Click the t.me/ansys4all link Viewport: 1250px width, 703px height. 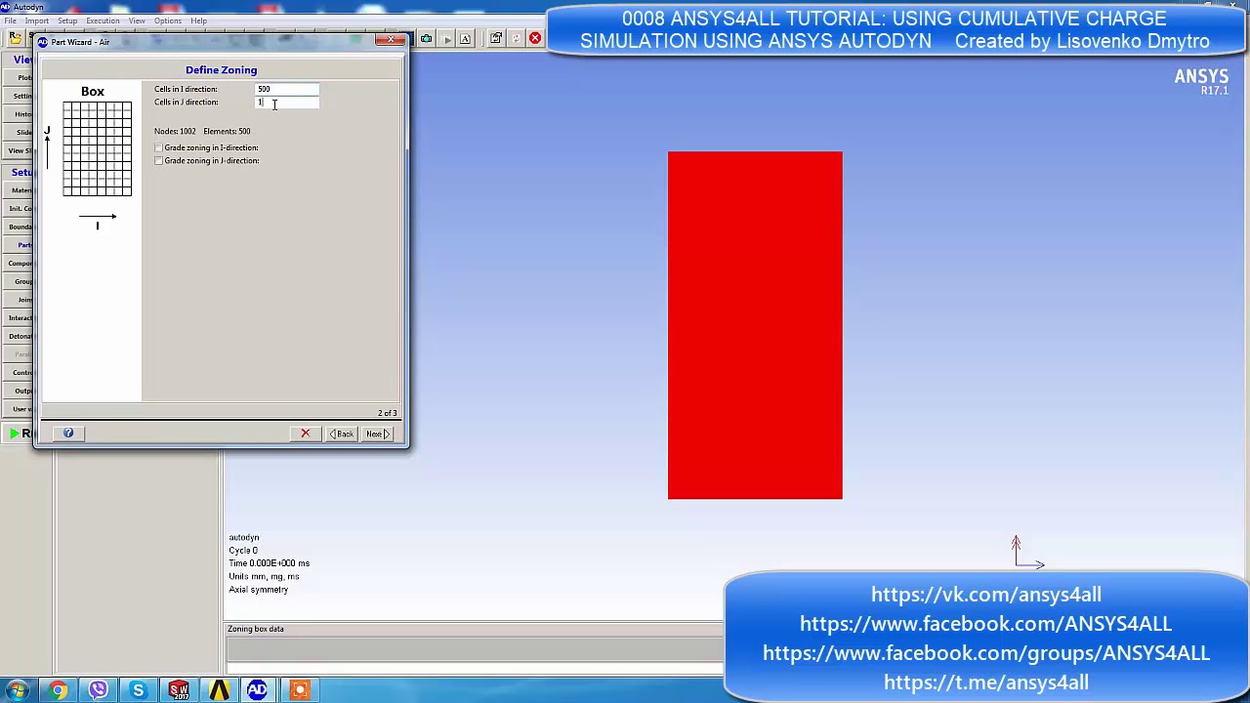click(x=986, y=682)
